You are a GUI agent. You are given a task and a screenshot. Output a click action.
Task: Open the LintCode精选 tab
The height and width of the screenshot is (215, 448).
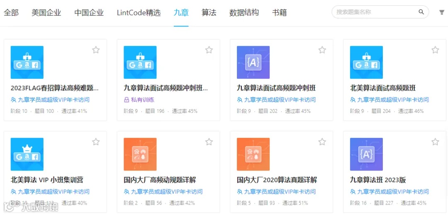coord(139,12)
